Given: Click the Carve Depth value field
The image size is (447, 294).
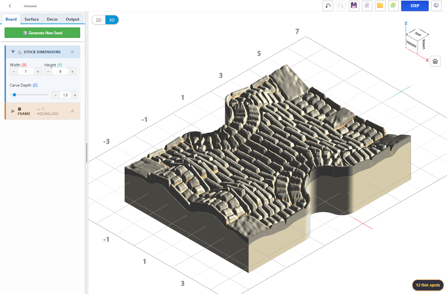Looking at the screenshot, I should pos(65,95).
